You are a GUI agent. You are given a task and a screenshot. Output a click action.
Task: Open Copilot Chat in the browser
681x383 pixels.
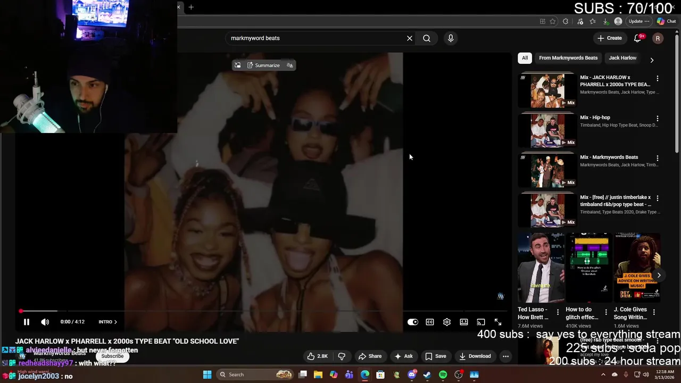666,21
